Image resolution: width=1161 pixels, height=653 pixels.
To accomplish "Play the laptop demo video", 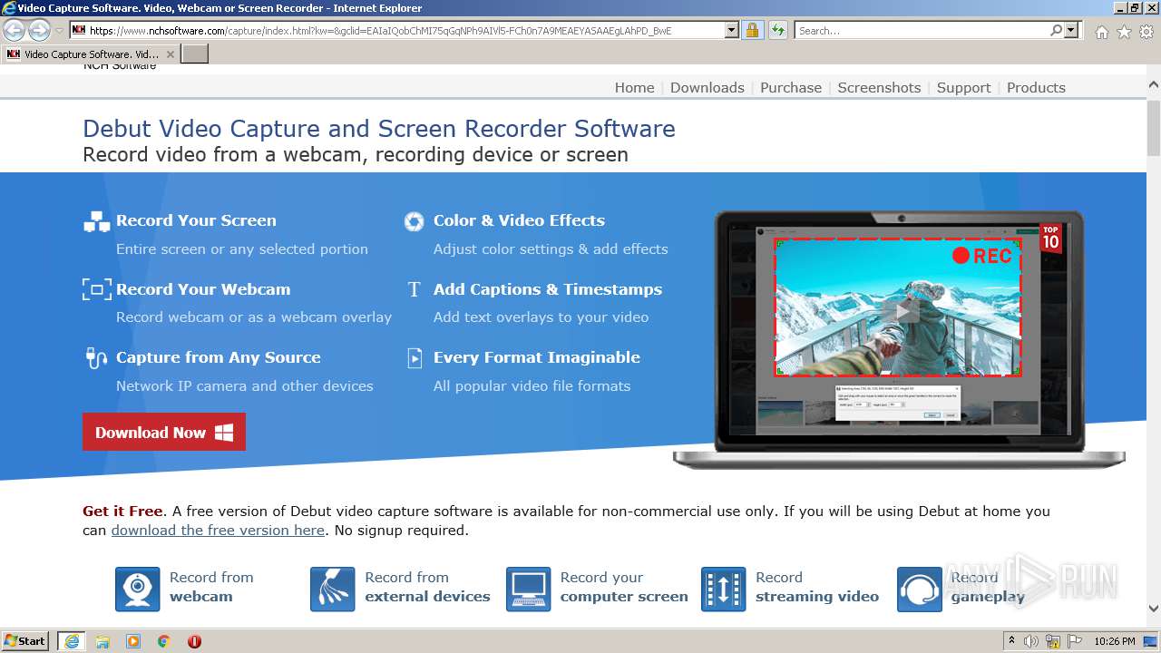I will click(x=900, y=311).
